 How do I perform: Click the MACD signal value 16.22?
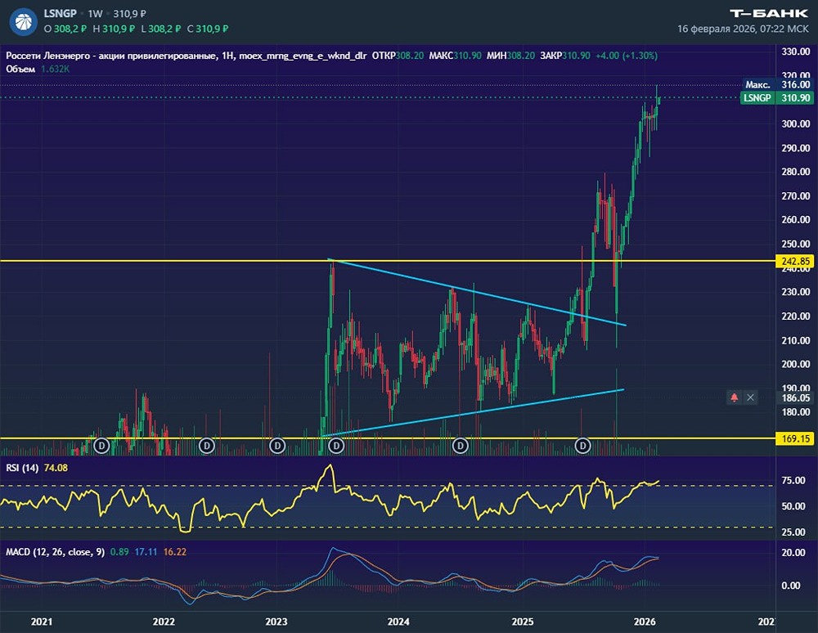pos(175,552)
